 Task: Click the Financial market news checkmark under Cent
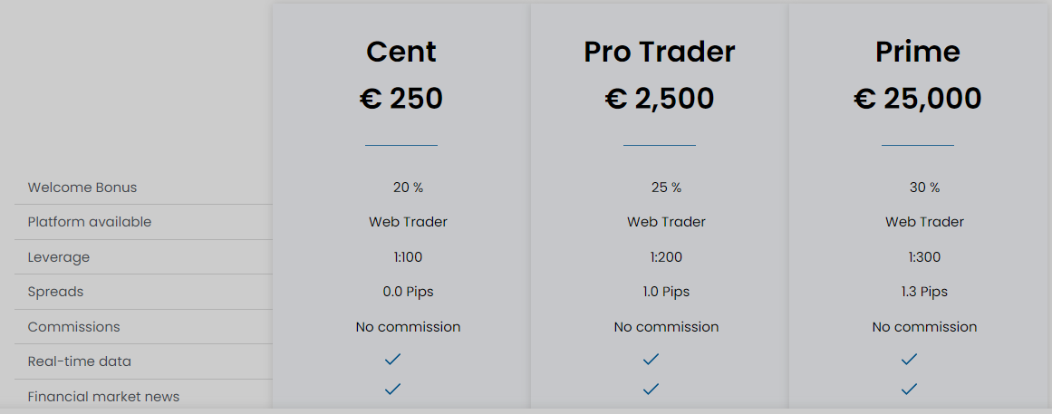392,389
